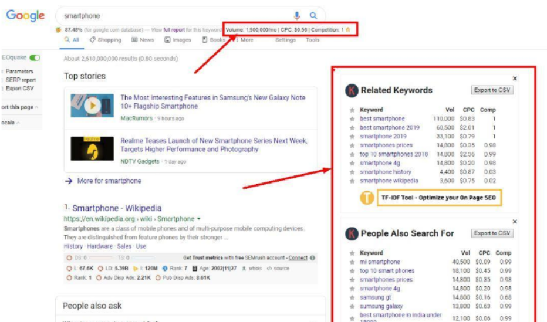The height and width of the screenshot is (322, 547).
Task: Click the 'More for smartphone' link
Action: click(109, 181)
